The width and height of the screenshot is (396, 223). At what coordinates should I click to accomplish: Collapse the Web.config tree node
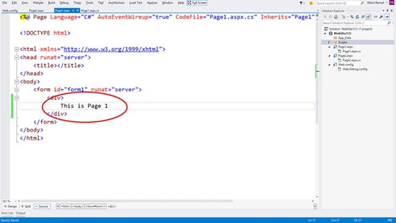(x=330, y=65)
